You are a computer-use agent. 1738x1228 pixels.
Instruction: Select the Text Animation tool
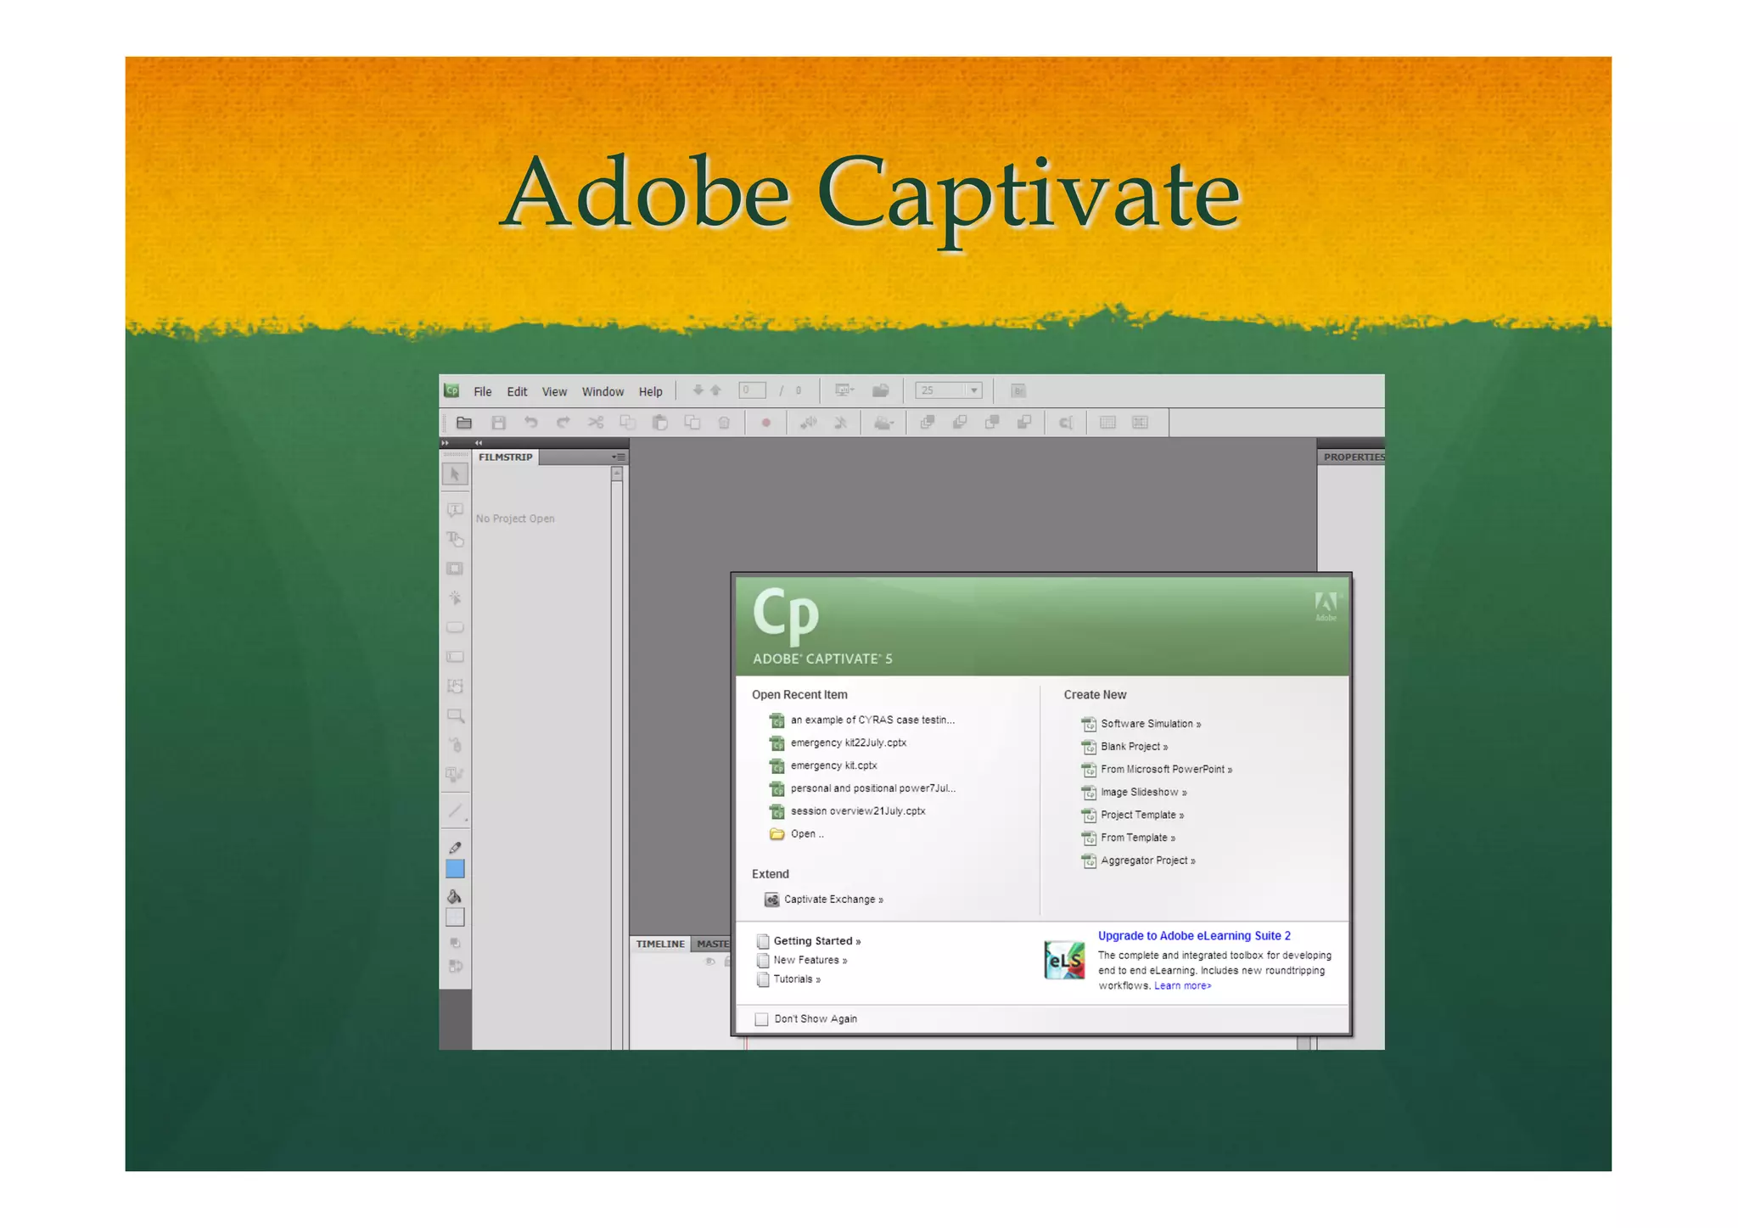tap(455, 775)
